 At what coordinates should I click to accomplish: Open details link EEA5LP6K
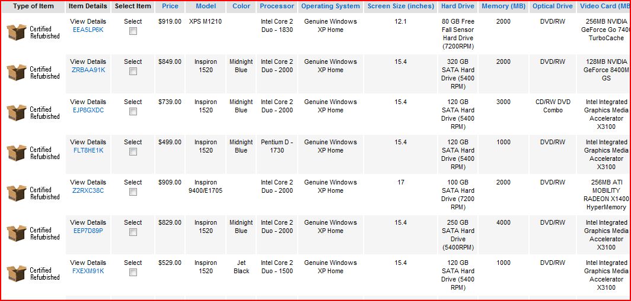(88, 30)
